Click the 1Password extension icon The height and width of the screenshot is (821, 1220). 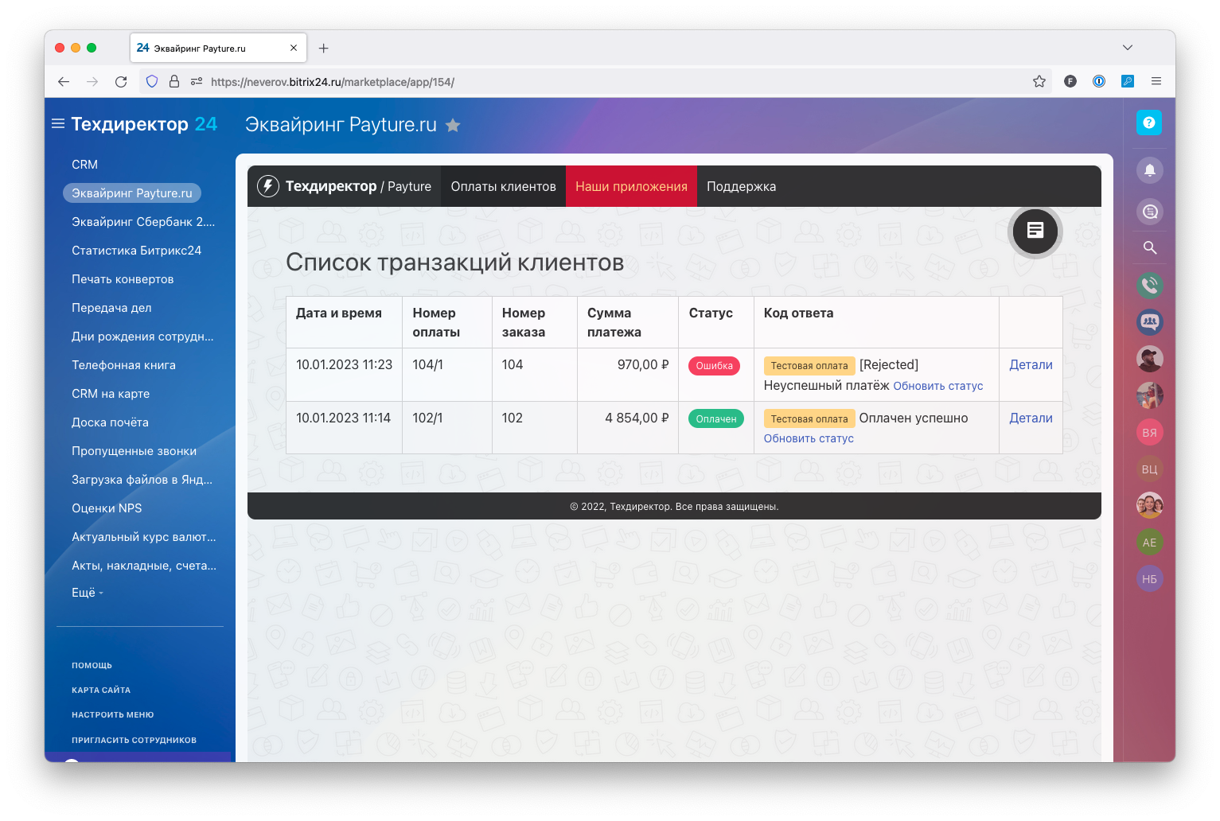click(1099, 81)
